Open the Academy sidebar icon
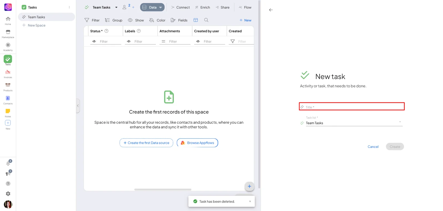The width and height of the screenshot is (443, 211). coord(8,47)
